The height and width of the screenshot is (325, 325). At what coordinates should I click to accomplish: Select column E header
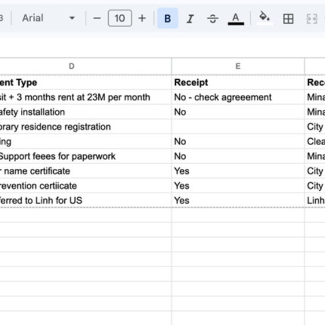point(238,66)
